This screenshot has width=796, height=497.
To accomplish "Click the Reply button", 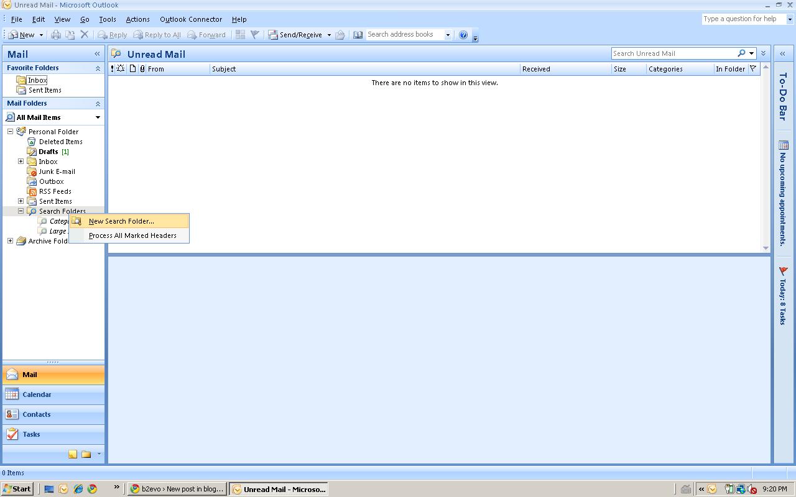I will coord(113,35).
